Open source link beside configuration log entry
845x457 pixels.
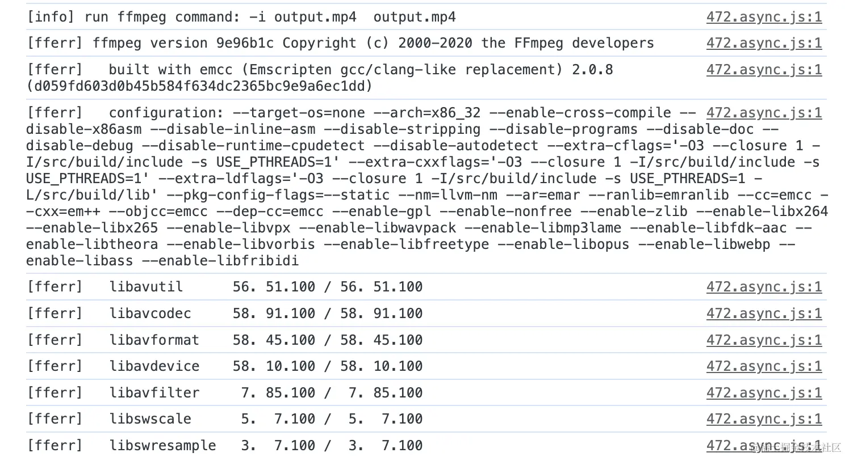(764, 113)
